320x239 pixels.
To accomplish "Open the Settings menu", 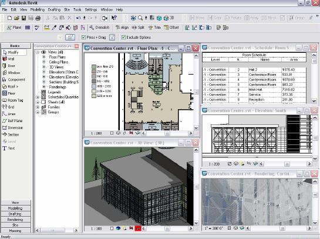I will pyautogui.click(x=91, y=9).
